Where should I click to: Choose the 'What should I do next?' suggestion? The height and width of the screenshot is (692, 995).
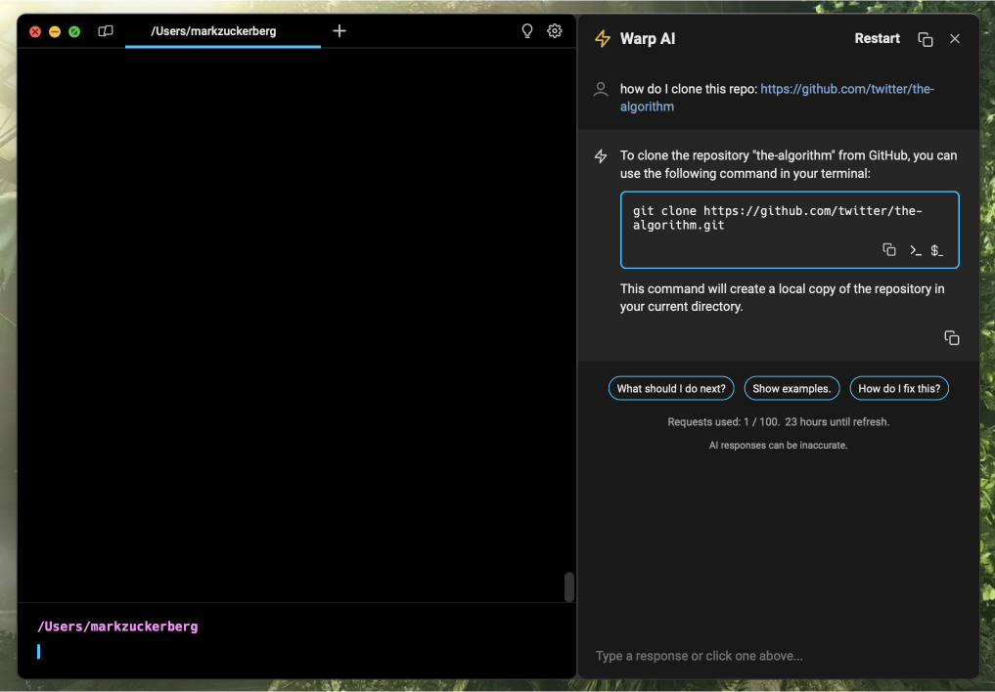(671, 388)
